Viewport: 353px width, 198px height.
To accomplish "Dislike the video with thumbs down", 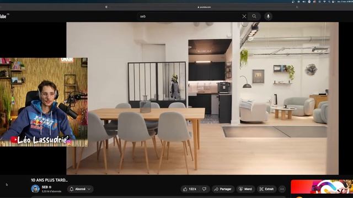I will tap(205, 189).
